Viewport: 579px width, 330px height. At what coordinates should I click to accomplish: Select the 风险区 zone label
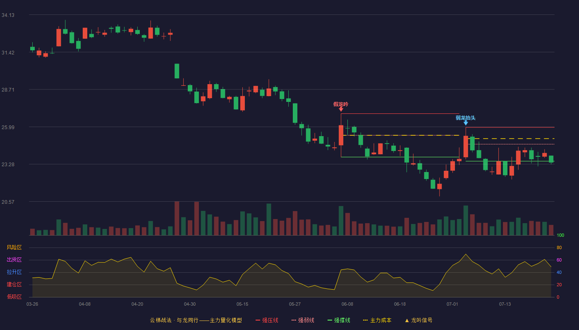point(14,247)
